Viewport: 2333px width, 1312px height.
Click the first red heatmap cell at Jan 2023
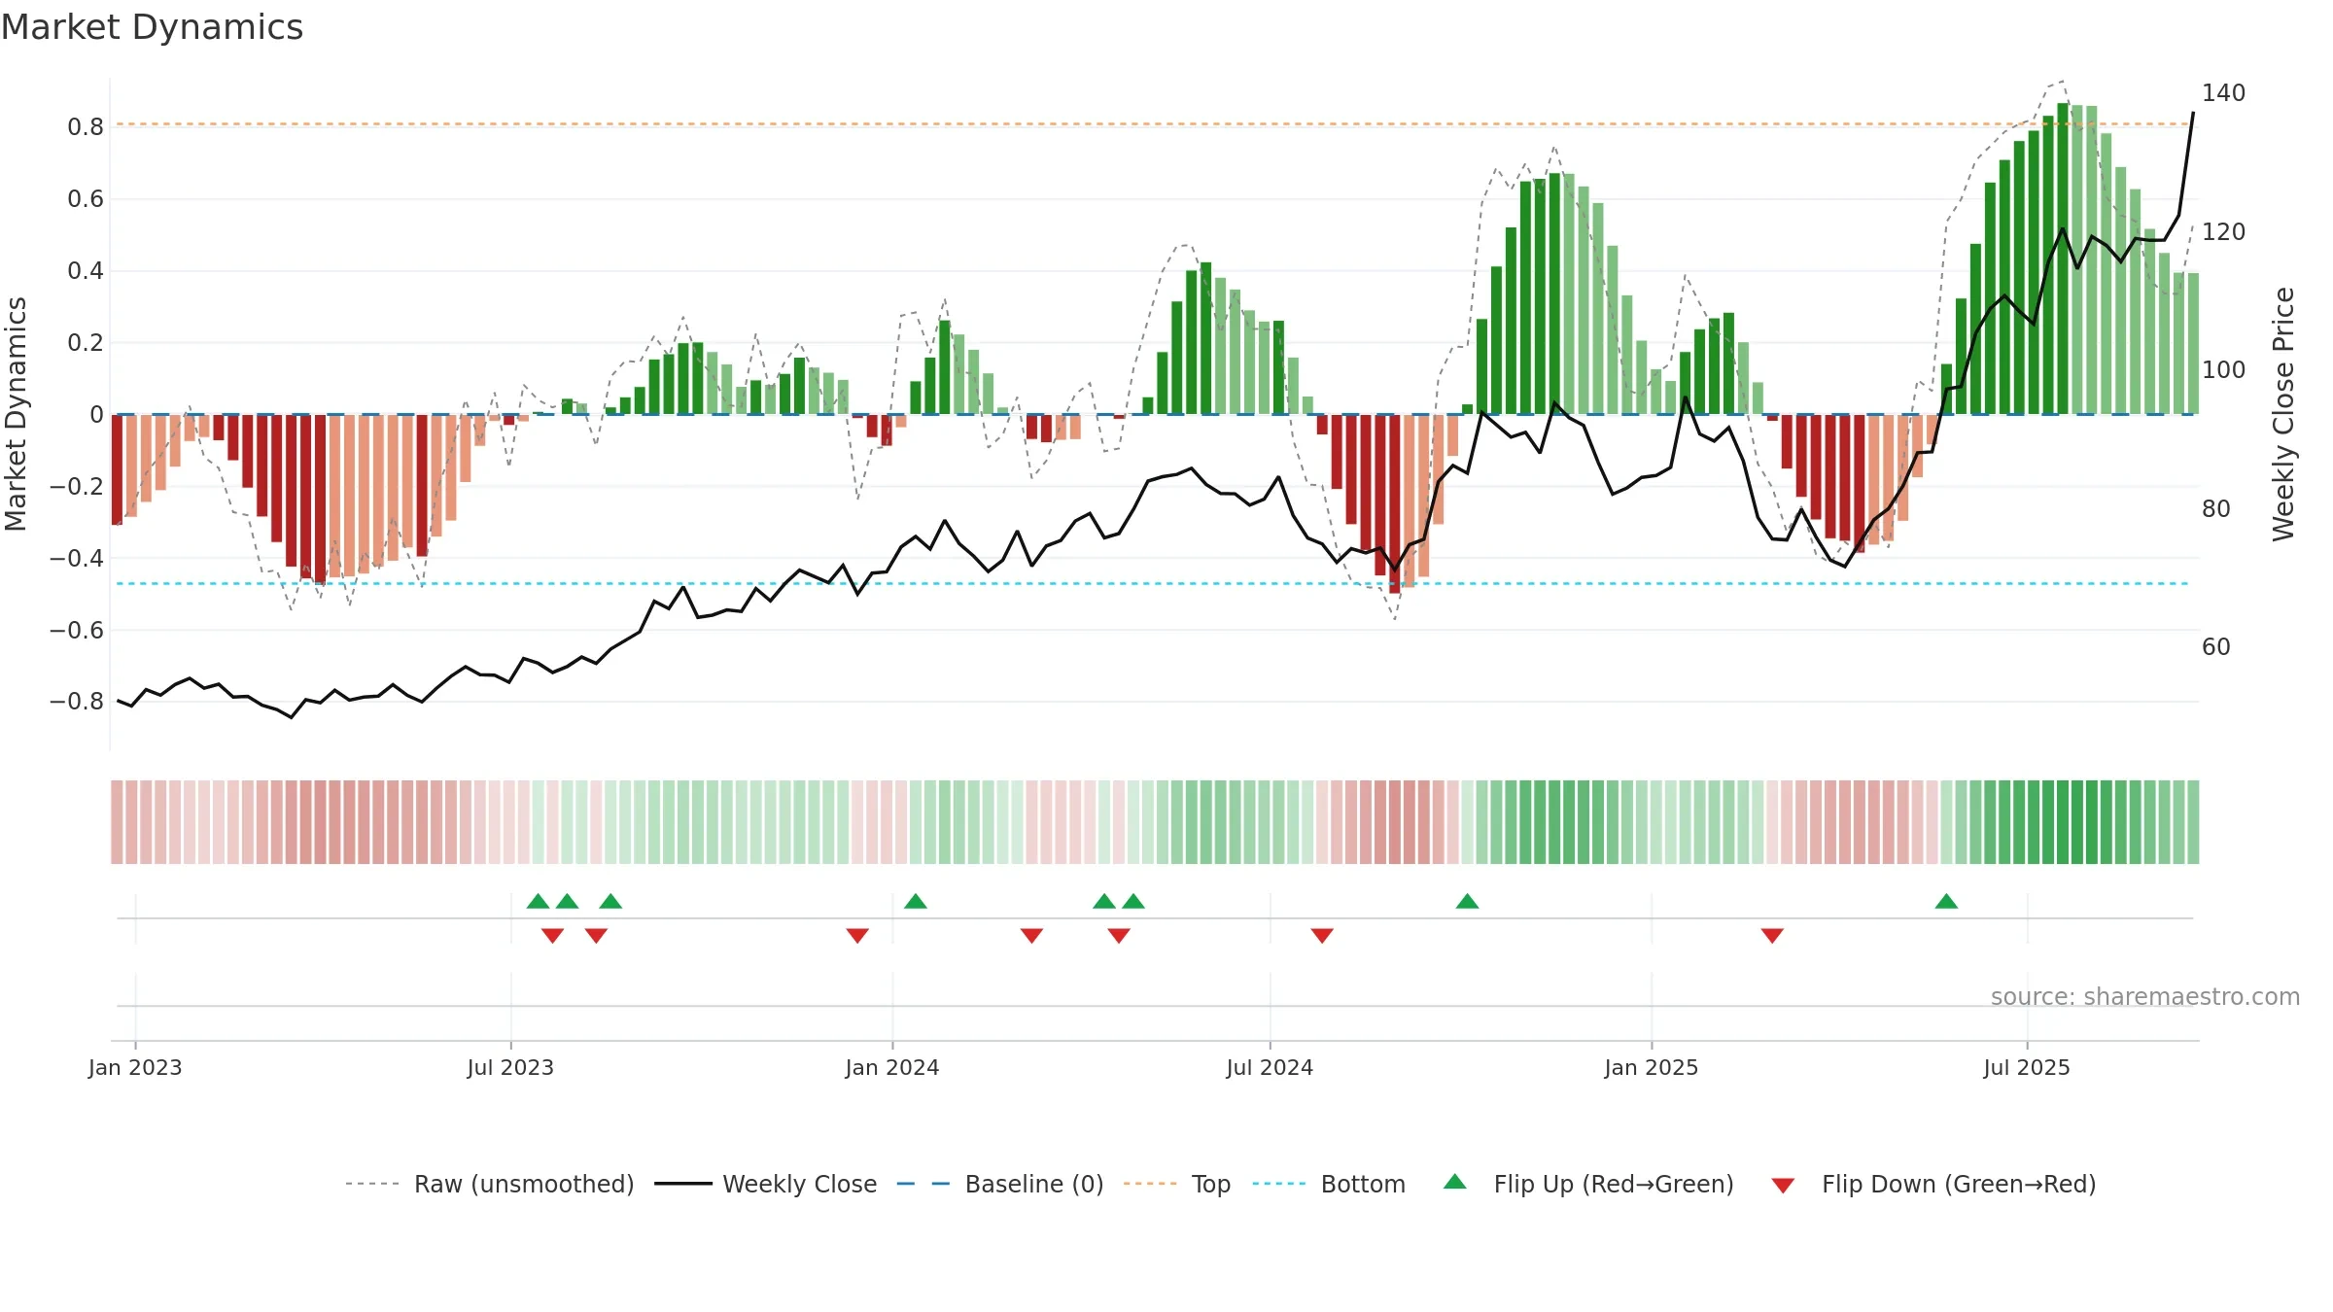coord(117,822)
